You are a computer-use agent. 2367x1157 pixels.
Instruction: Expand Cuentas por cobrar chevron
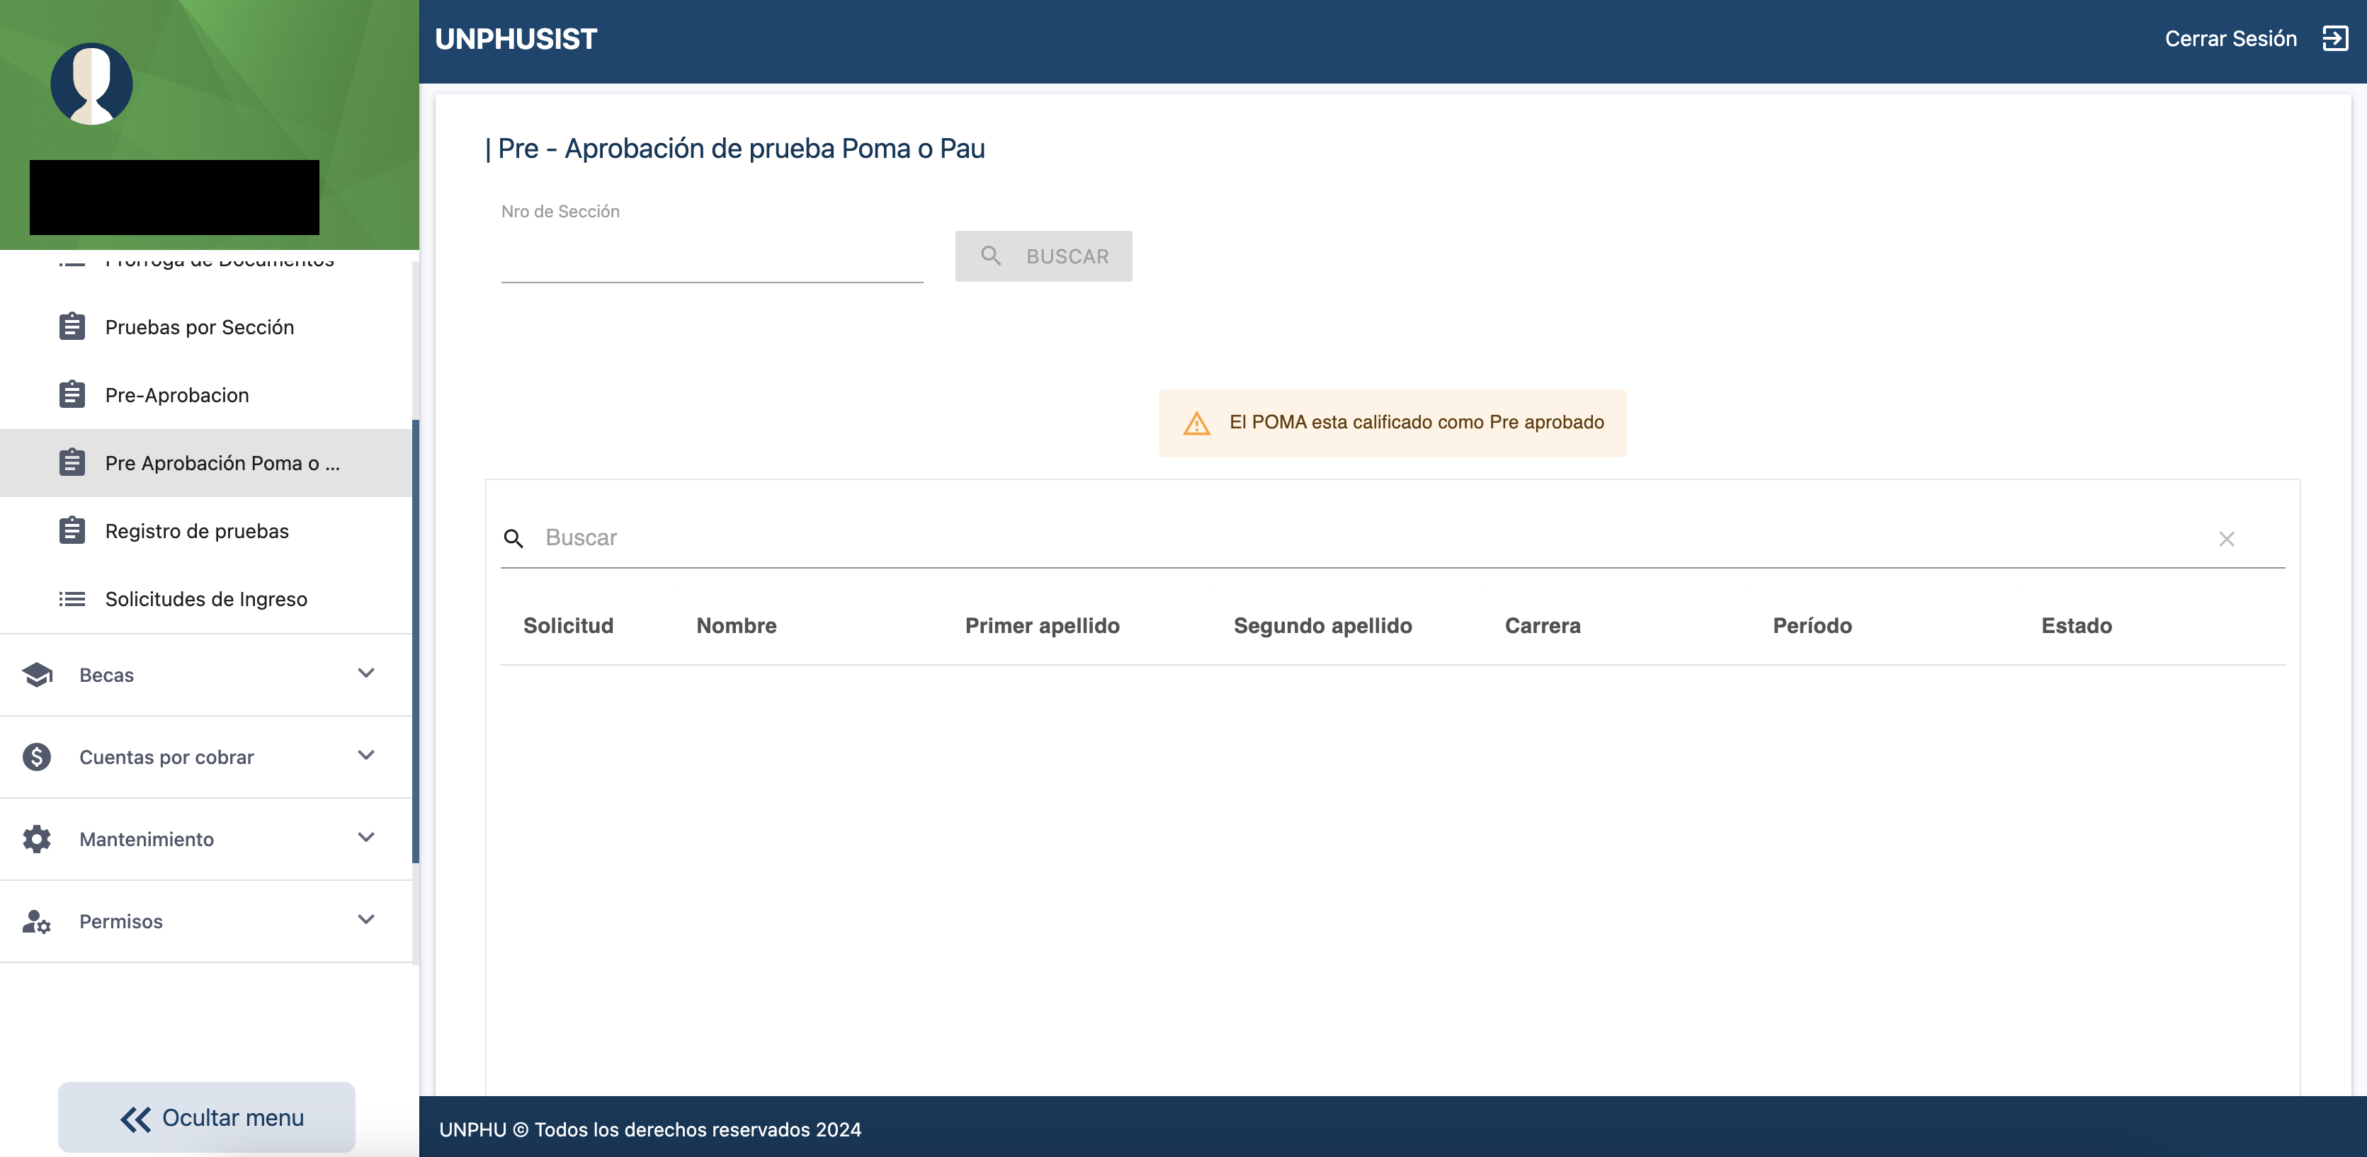pos(365,756)
